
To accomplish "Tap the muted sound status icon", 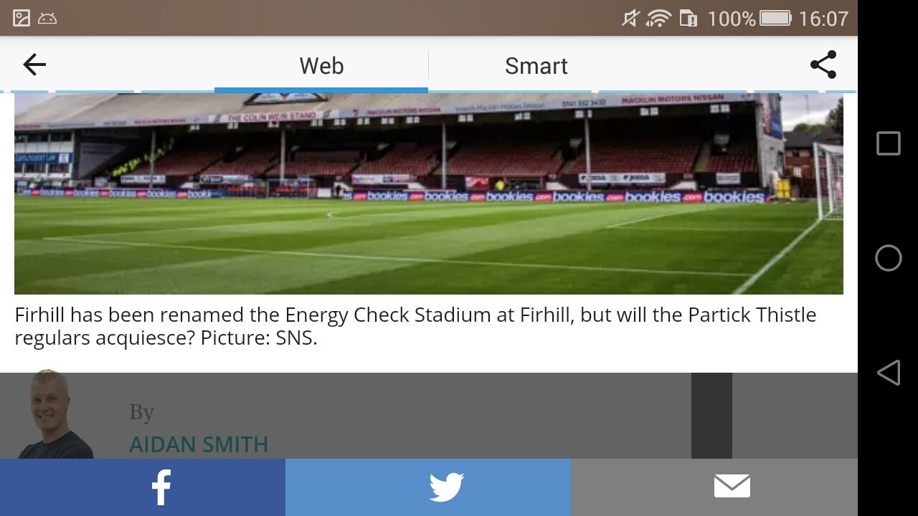I will (630, 19).
